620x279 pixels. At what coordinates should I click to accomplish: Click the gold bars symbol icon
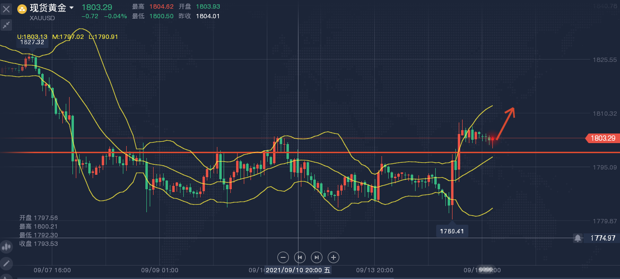(22, 8)
